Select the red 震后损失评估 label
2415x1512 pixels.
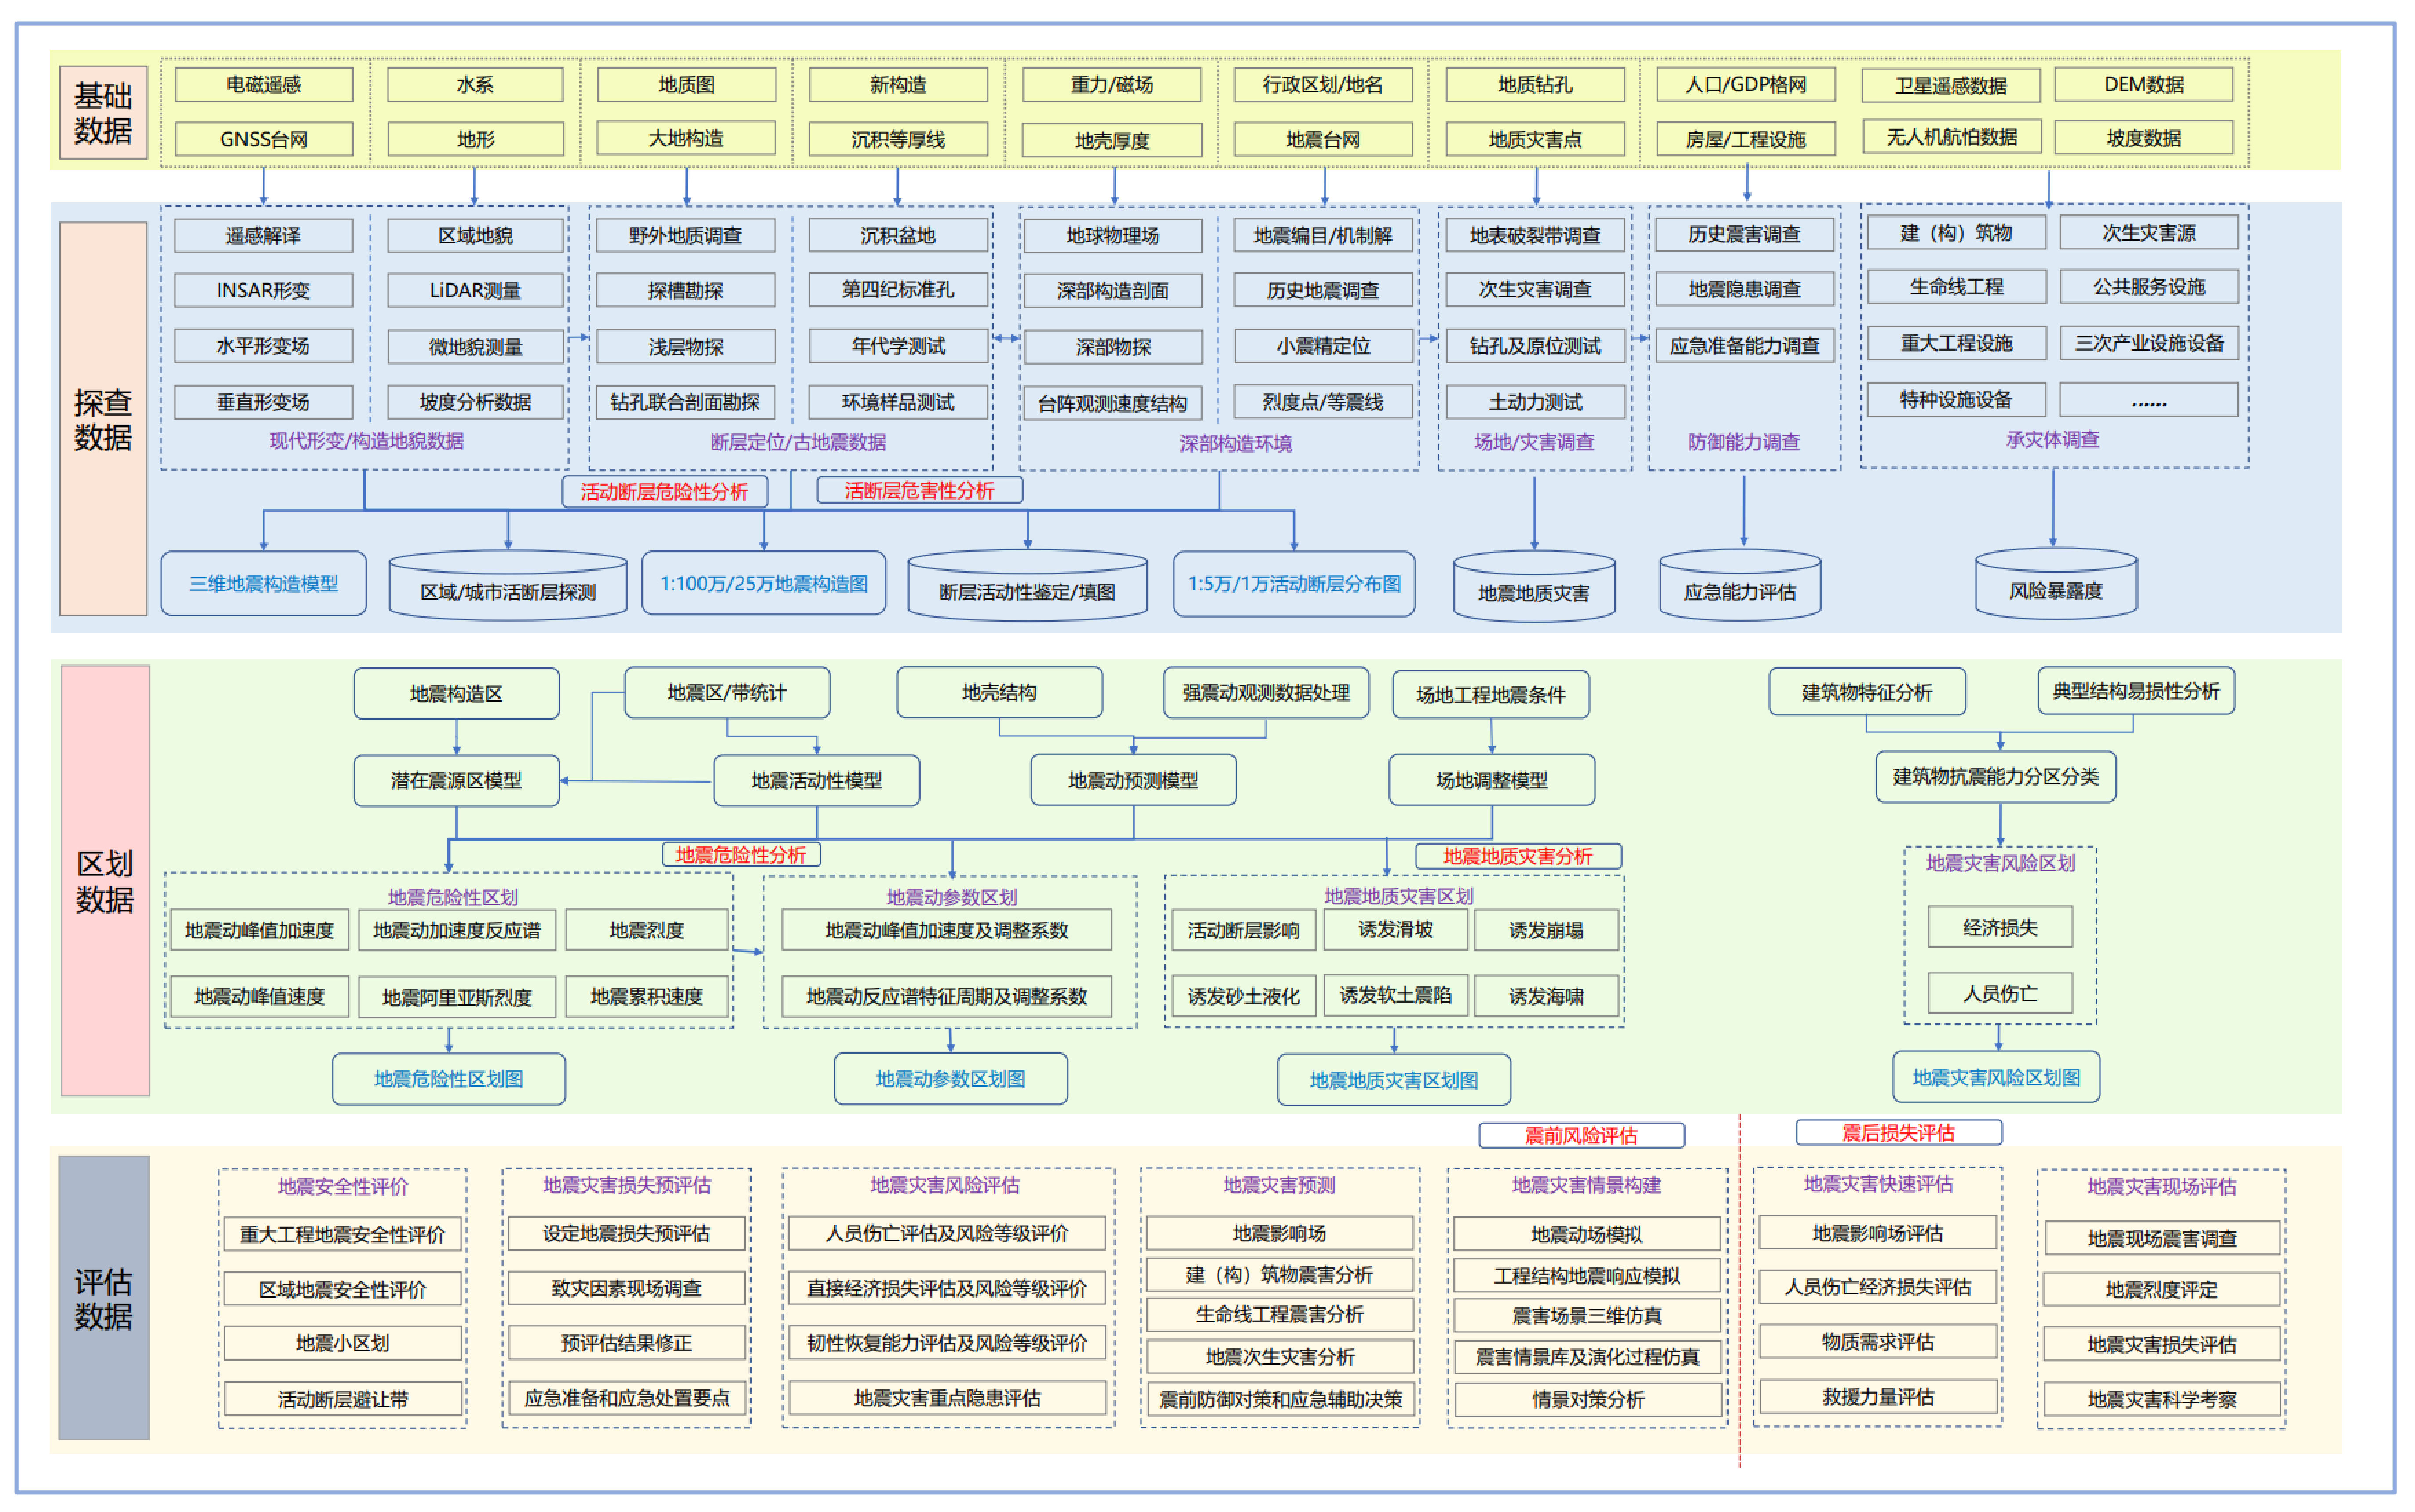click(x=1899, y=1132)
